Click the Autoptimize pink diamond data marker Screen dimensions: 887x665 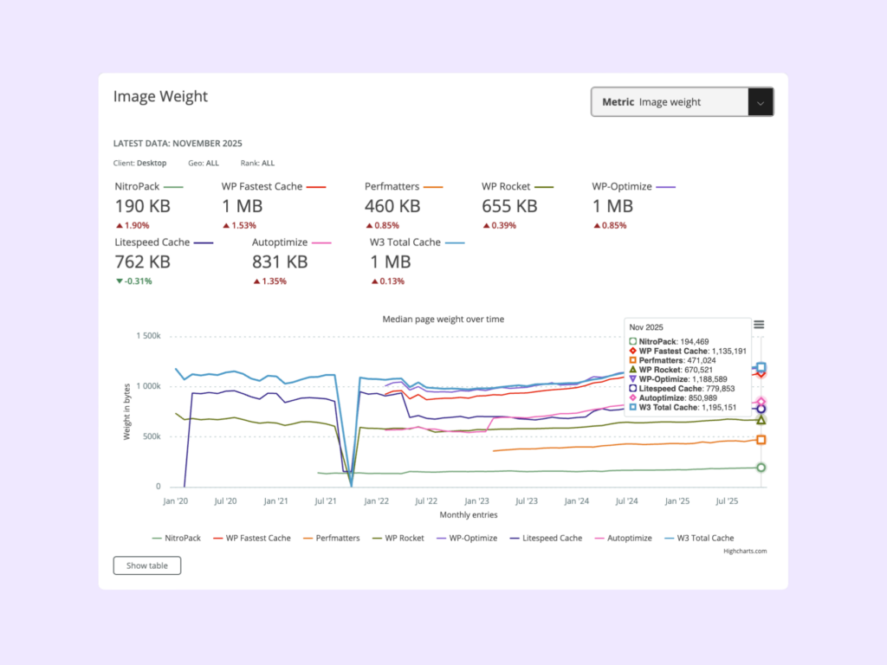(x=761, y=402)
